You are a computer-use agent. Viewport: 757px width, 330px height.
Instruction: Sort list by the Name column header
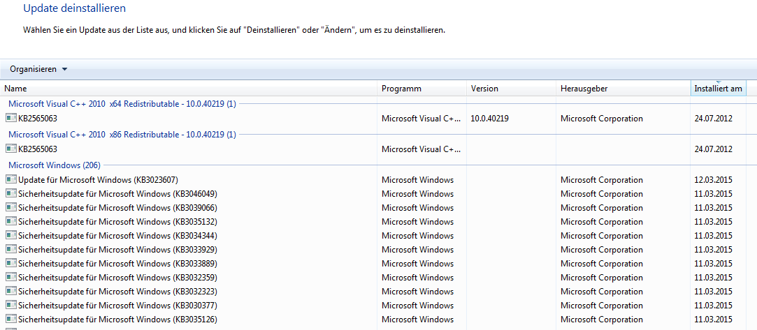click(189, 89)
